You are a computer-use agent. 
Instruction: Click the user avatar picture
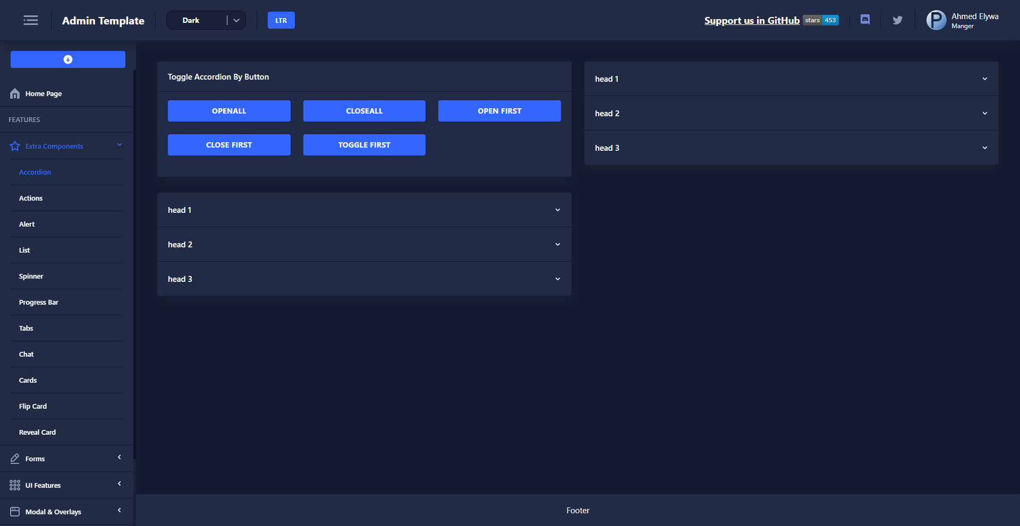(936, 20)
